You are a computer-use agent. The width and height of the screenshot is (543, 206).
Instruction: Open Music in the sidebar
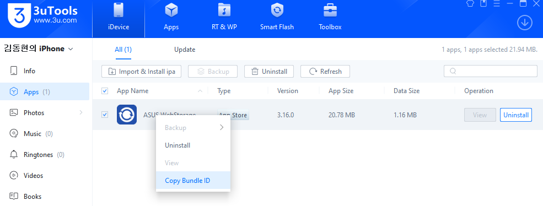click(45, 134)
